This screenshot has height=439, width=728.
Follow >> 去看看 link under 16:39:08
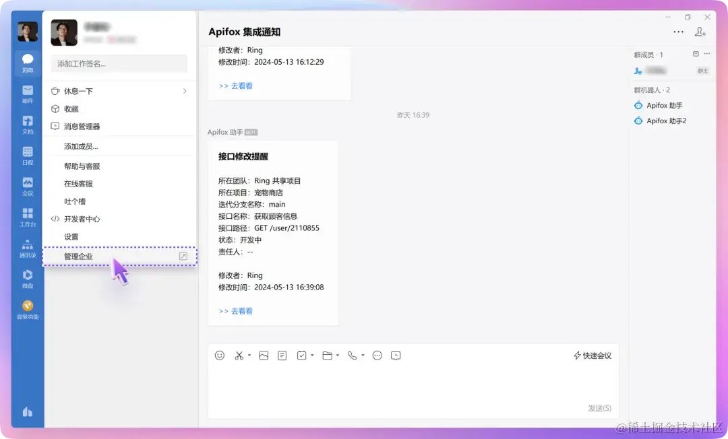pyautogui.click(x=235, y=311)
